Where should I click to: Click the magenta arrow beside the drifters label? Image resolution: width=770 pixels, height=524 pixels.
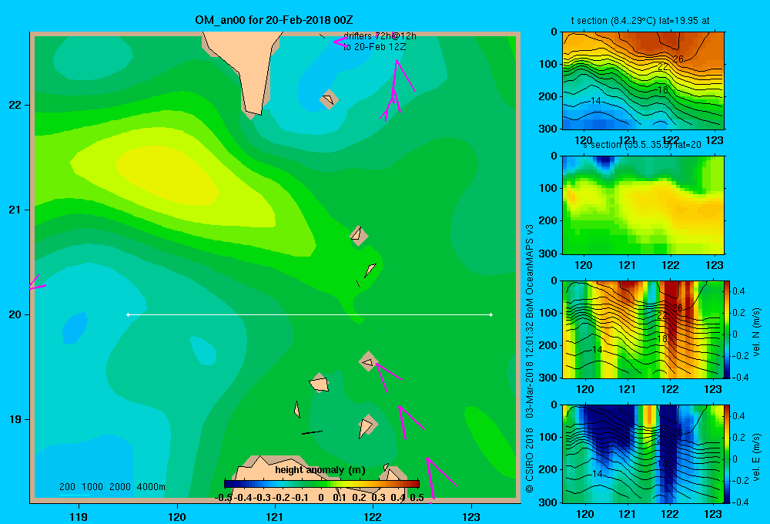[340, 42]
